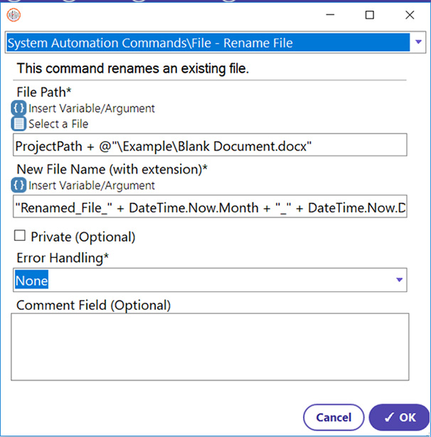Image resolution: width=431 pixels, height=437 pixels.
Task: Confirm with the OK button
Action: pyautogui.click(x=399, y=417)
